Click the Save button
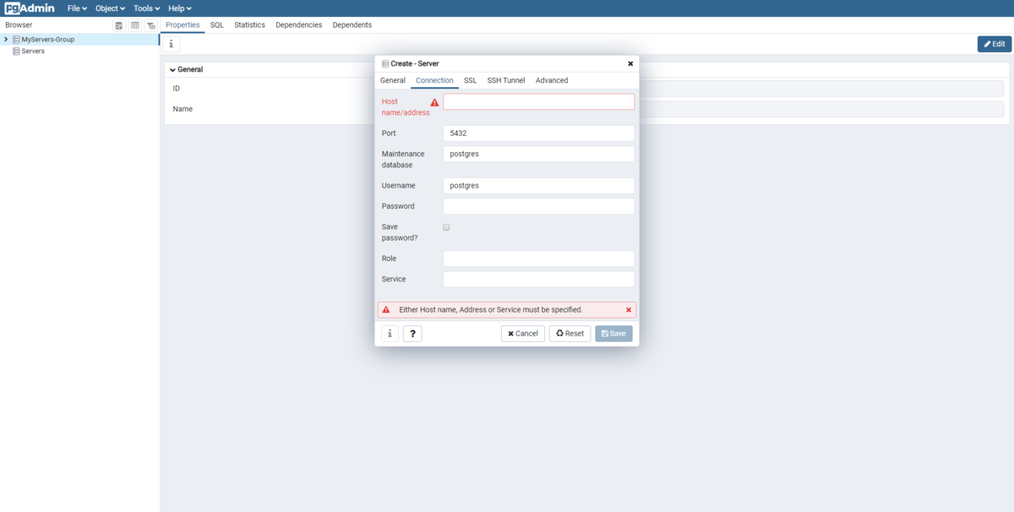The height and width of the screenshot is (512, 1014). point(613,334)
